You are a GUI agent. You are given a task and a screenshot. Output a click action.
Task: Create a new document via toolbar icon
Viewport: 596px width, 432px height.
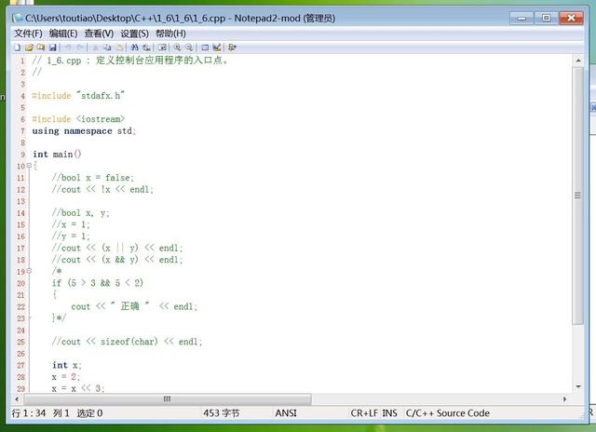(x=17, y=47)
